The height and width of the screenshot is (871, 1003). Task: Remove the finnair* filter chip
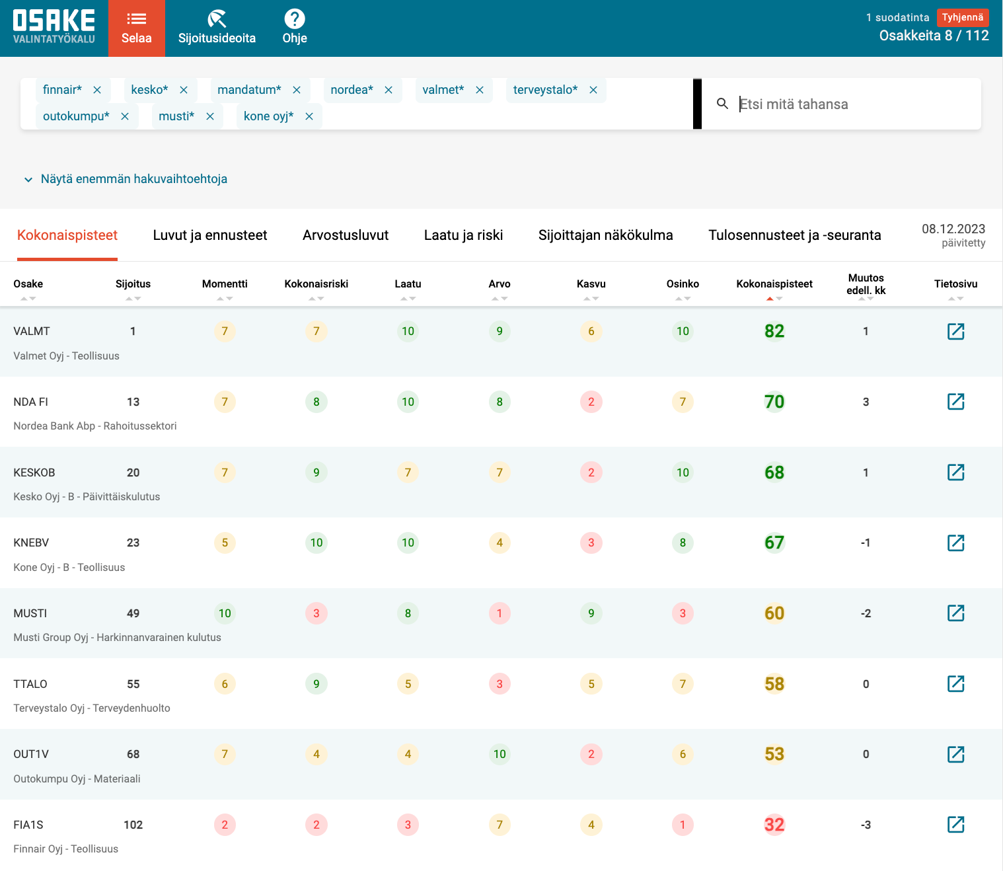97,90
